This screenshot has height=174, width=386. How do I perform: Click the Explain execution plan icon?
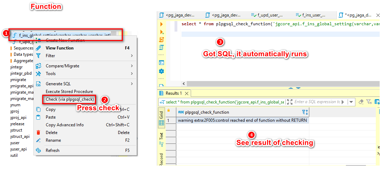click(162, 47)
